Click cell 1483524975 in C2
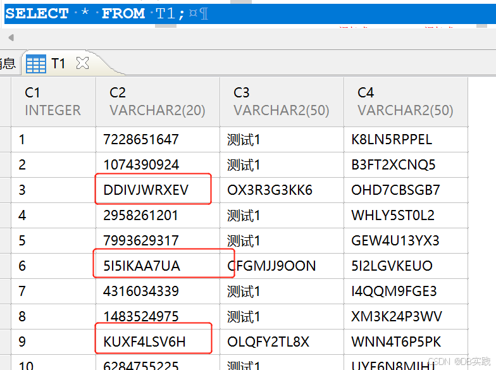 pos(158,316)
